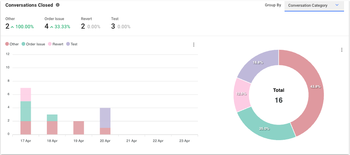Select the 19 Apr bar
The image size is (350, 155).
[78, 127]
